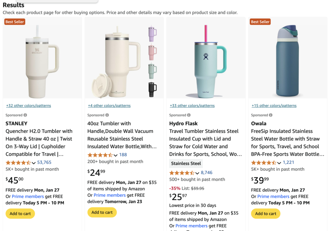This screenshot has width=331, height=231.
Task: Open the Hydro Flask tumbler product image
Action: 206,61
